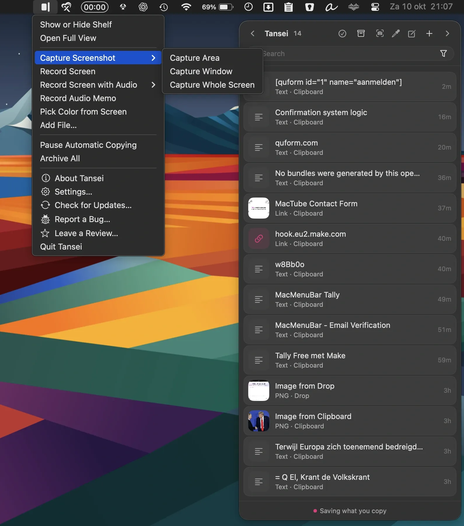Viewport: 464px width, 526px height.
Task: Select Capture Window
Action: (212, 71)
